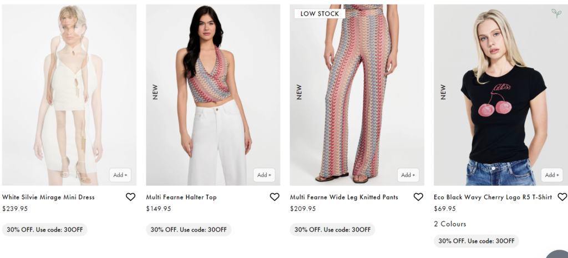Screen dimensions: 568x258
Task: Click heart icon for Multi Fearne Halter Top
Action: click(275, 197)
